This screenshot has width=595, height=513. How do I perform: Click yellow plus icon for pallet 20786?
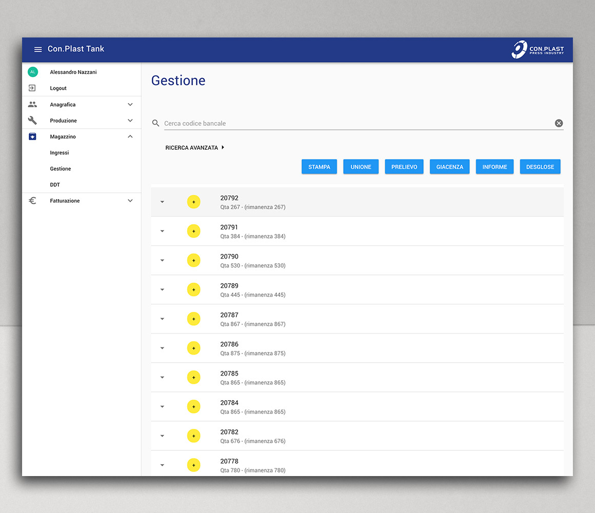(193, 348)
